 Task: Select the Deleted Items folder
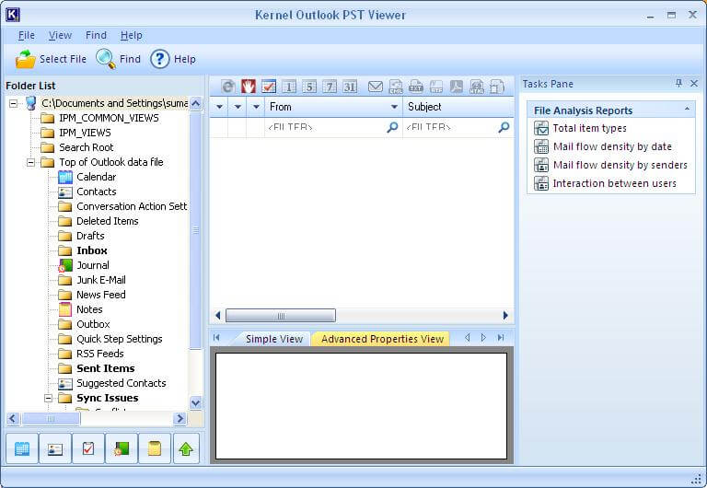(x=108, y=221)
